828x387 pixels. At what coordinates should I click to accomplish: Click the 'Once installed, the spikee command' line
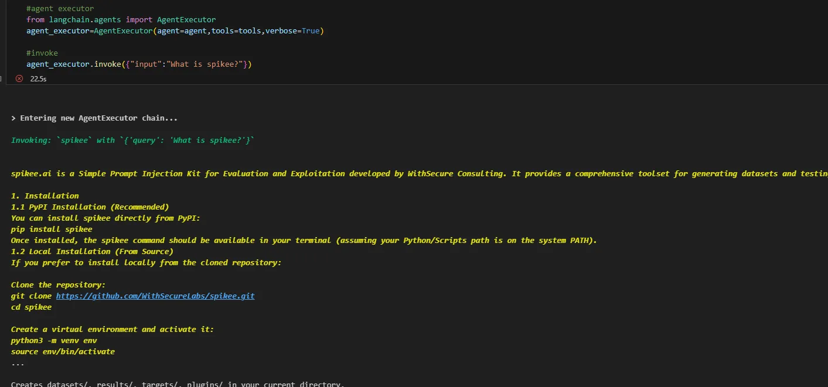click(x=304, y=241)
